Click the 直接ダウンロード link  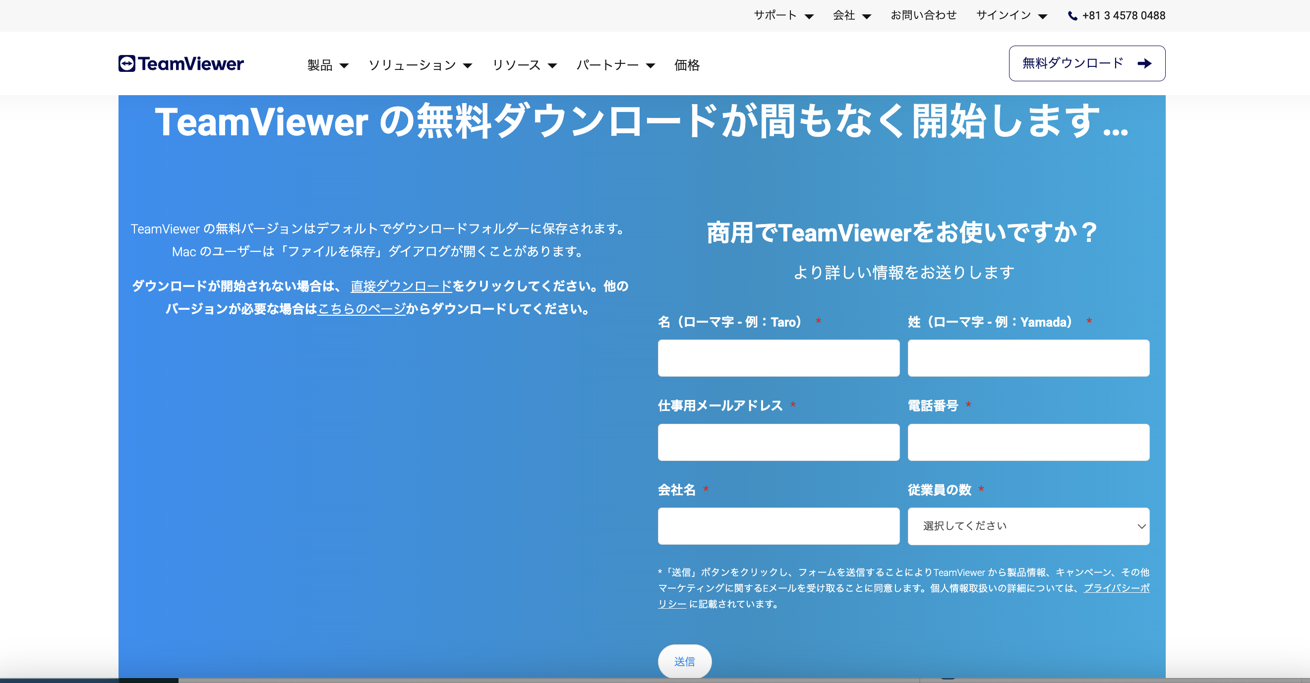[x=401, y=286]
